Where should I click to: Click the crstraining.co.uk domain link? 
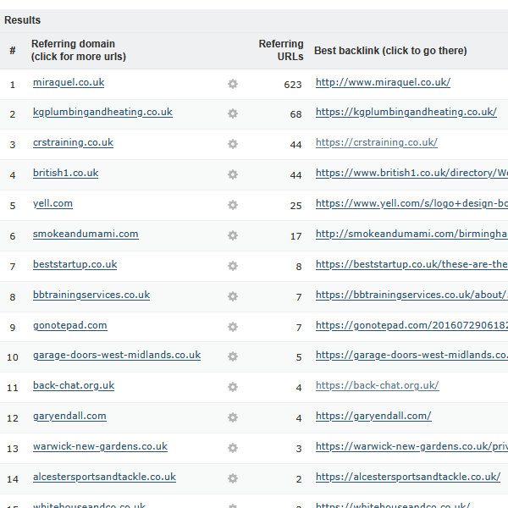pyautogui.click(x=73, y=143)
